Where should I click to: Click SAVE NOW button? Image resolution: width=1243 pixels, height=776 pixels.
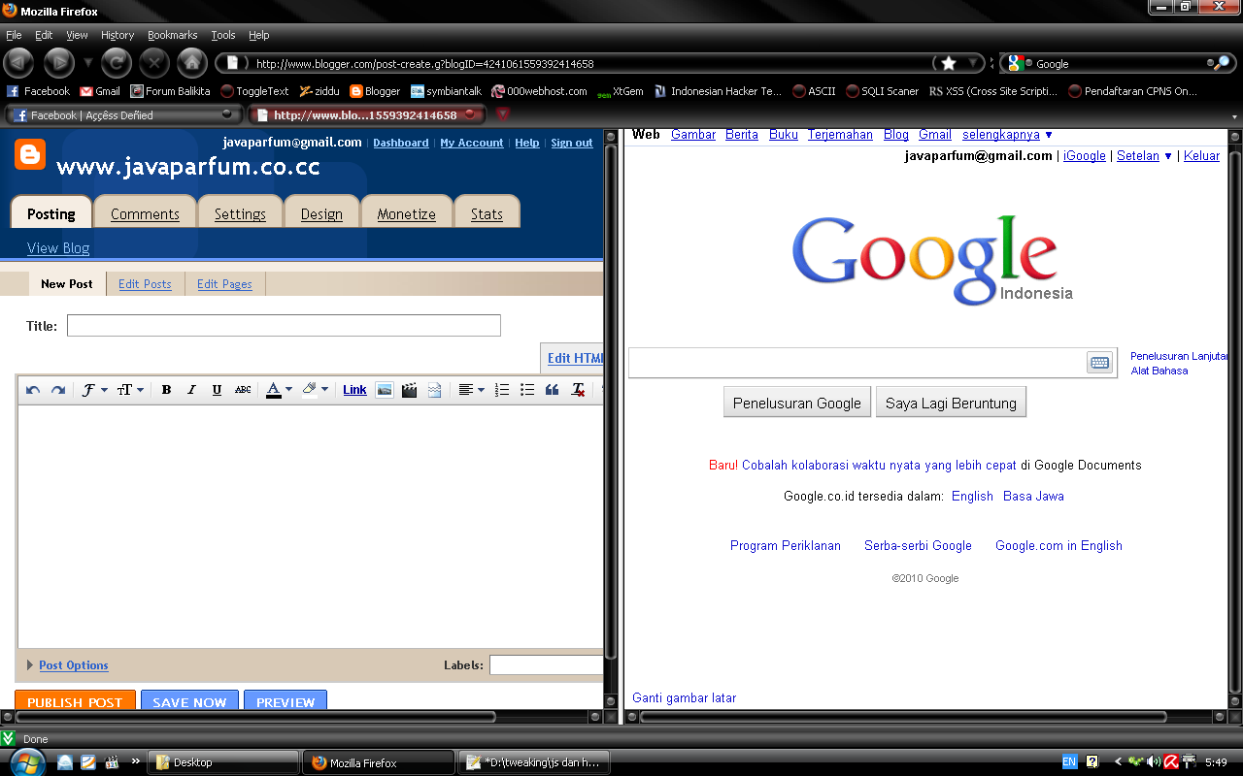[189, 702]
